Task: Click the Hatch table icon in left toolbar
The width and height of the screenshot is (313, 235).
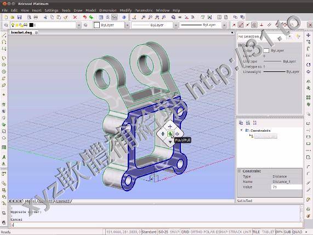Action: [4, 148]
